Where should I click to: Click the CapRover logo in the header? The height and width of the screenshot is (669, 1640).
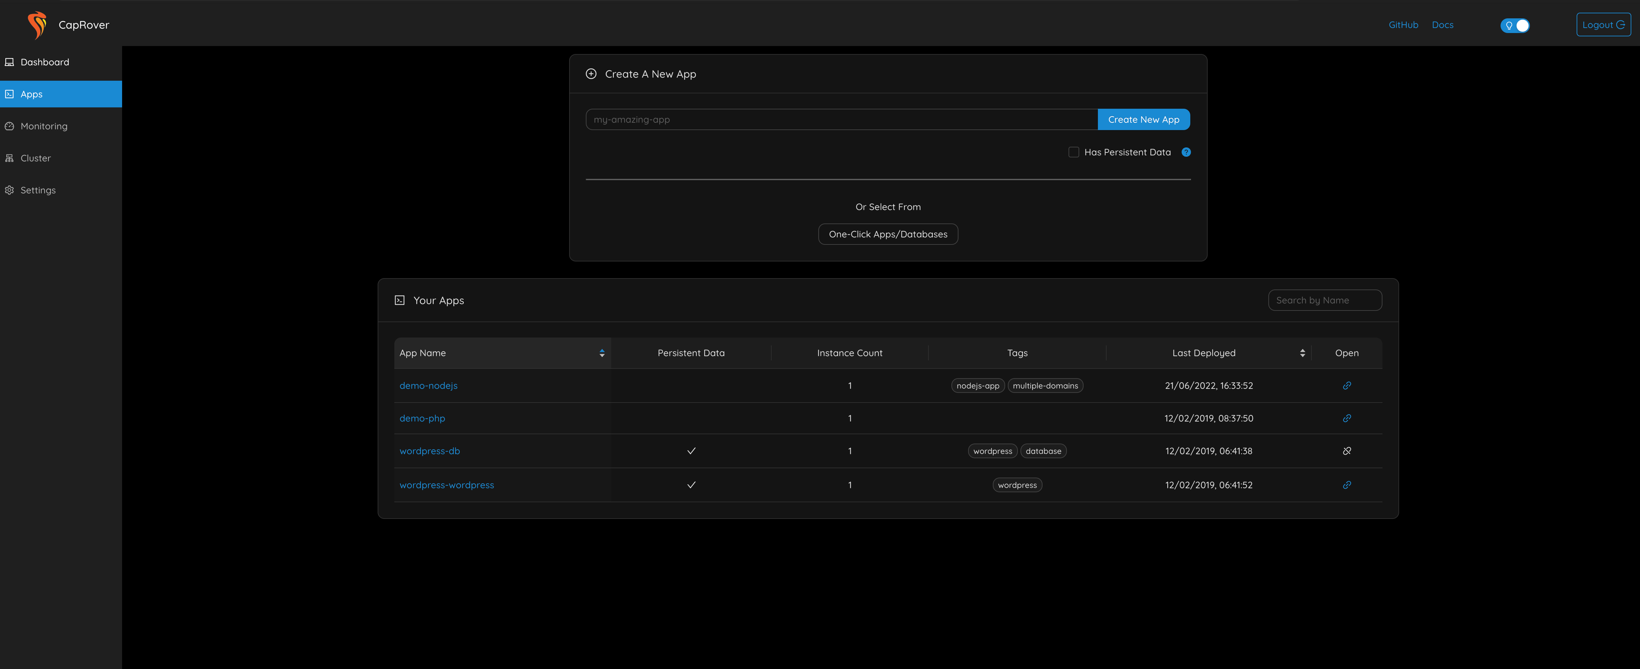click(x=36, y=25)
